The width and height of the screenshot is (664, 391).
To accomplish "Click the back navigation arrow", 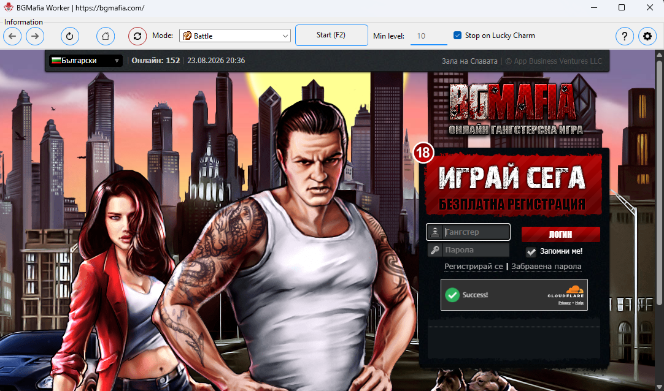I will click(12, 36).
